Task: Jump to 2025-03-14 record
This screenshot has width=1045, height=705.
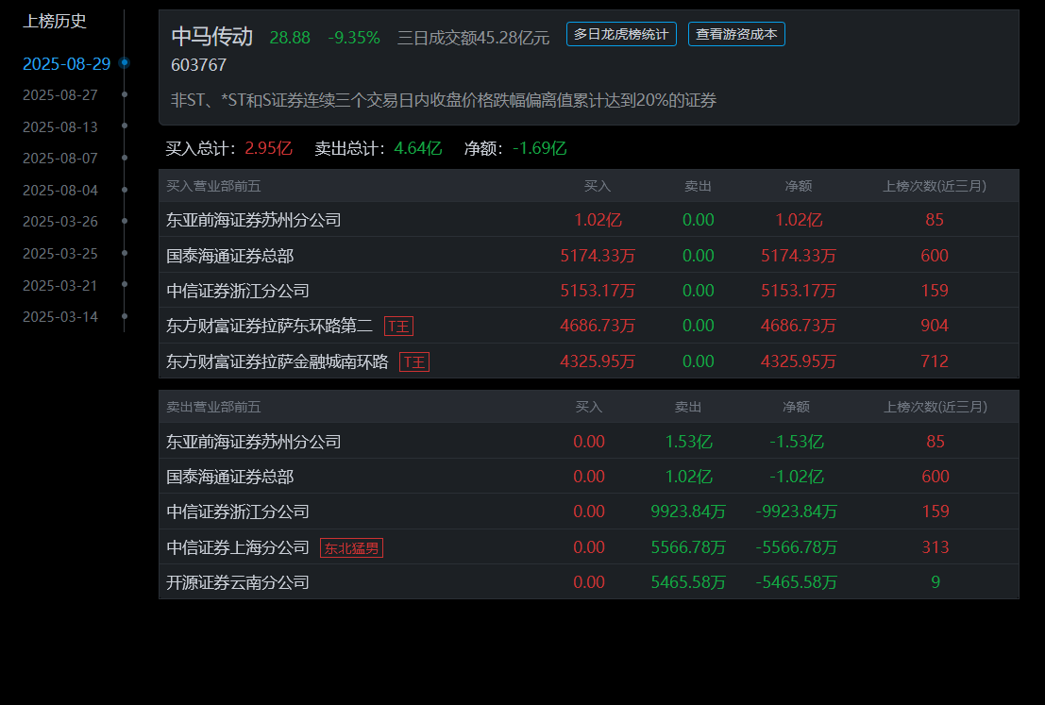Action: coord(60,317)
